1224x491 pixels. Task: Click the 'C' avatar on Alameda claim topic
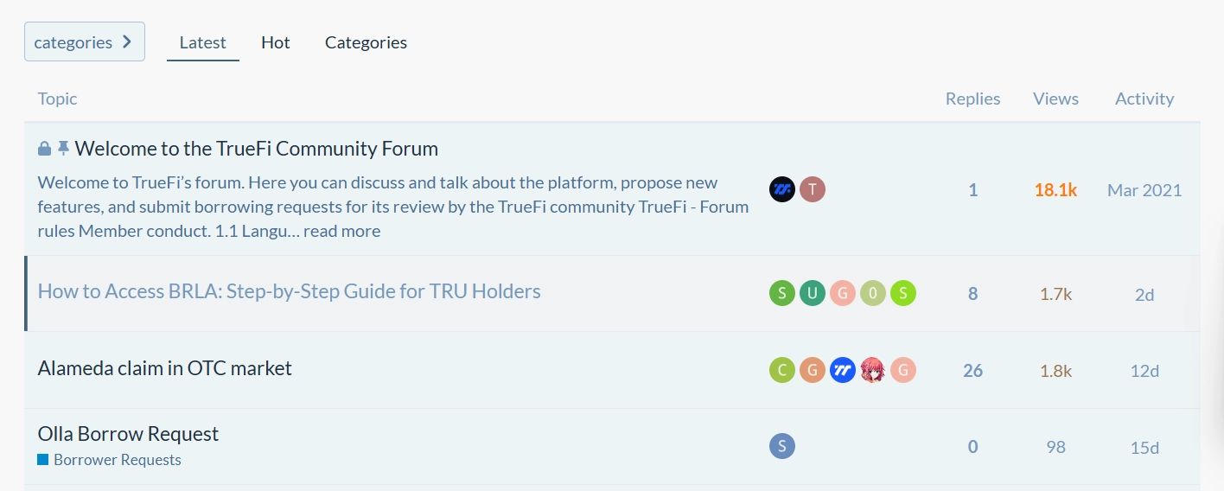(782, 370)
